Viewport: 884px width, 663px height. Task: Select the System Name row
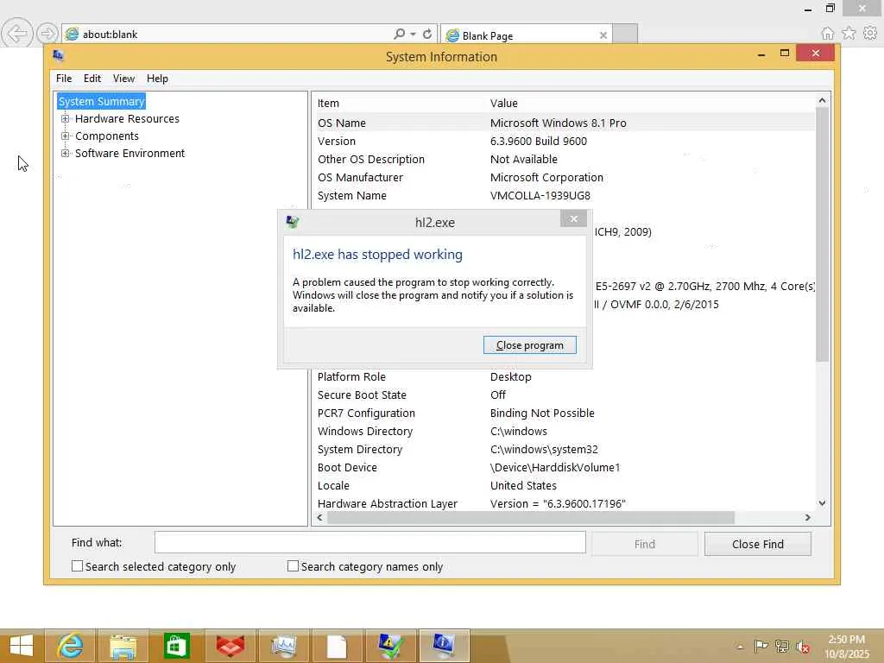pyautogui.click(x=564, y=195)
